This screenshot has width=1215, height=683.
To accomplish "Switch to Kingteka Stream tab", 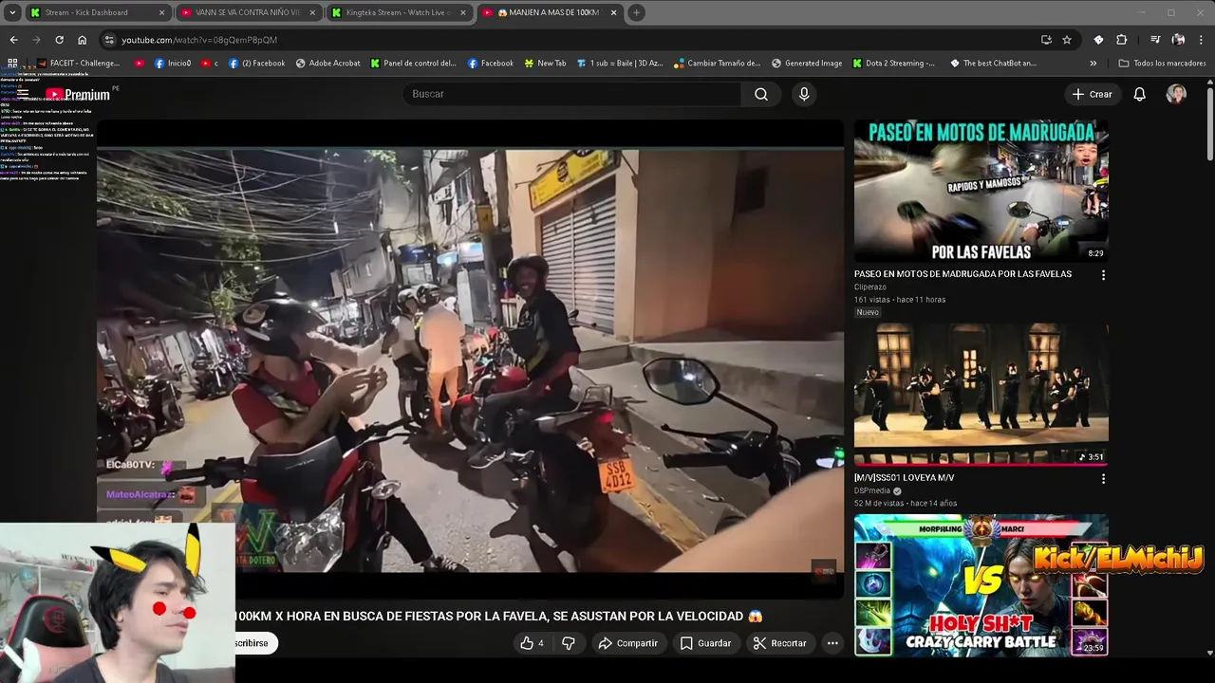I will click(x=399, y=12).
